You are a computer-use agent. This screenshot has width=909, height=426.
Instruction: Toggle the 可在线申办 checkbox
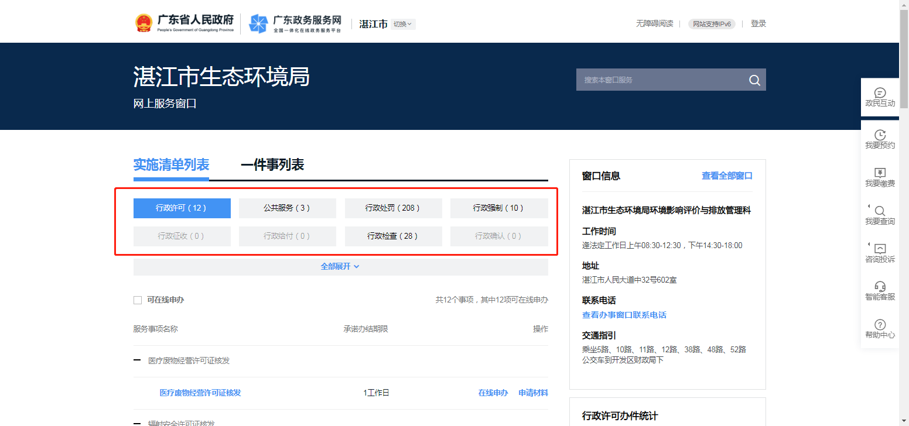pos(138,300)
